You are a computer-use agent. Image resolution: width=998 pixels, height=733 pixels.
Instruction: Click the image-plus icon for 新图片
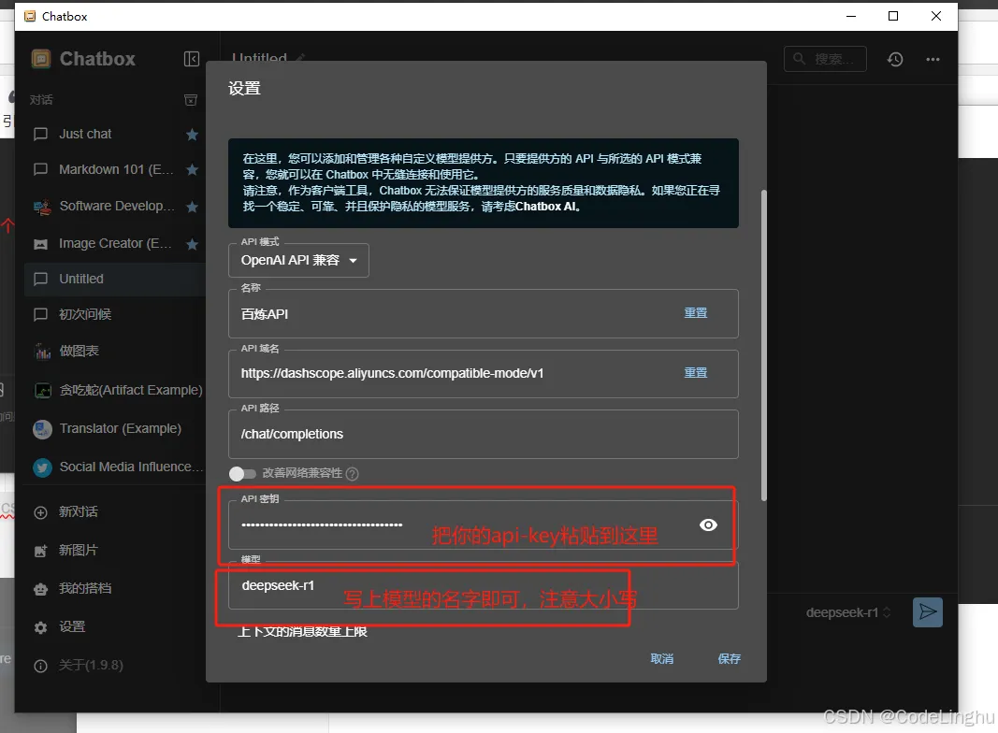click(41, 551)
